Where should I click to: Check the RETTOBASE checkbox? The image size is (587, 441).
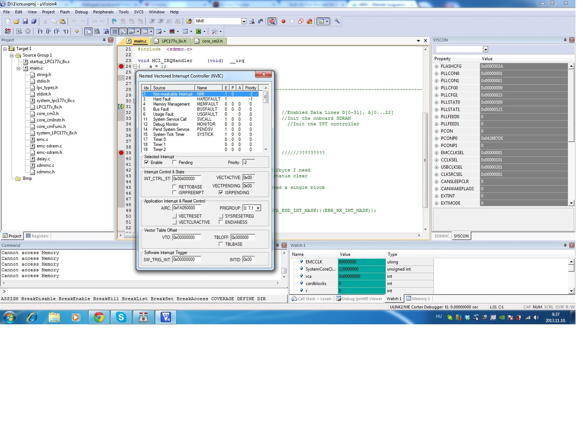[174, 187]
